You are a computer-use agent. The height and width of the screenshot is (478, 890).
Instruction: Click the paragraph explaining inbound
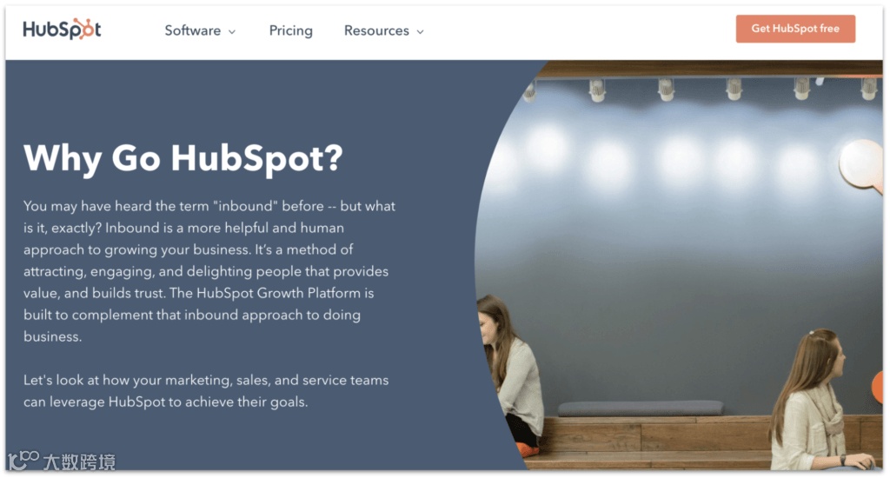[209, 271]
